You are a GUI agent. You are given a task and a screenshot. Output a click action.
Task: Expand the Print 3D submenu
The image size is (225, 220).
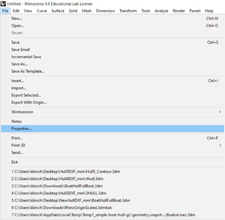coord(112,145)
